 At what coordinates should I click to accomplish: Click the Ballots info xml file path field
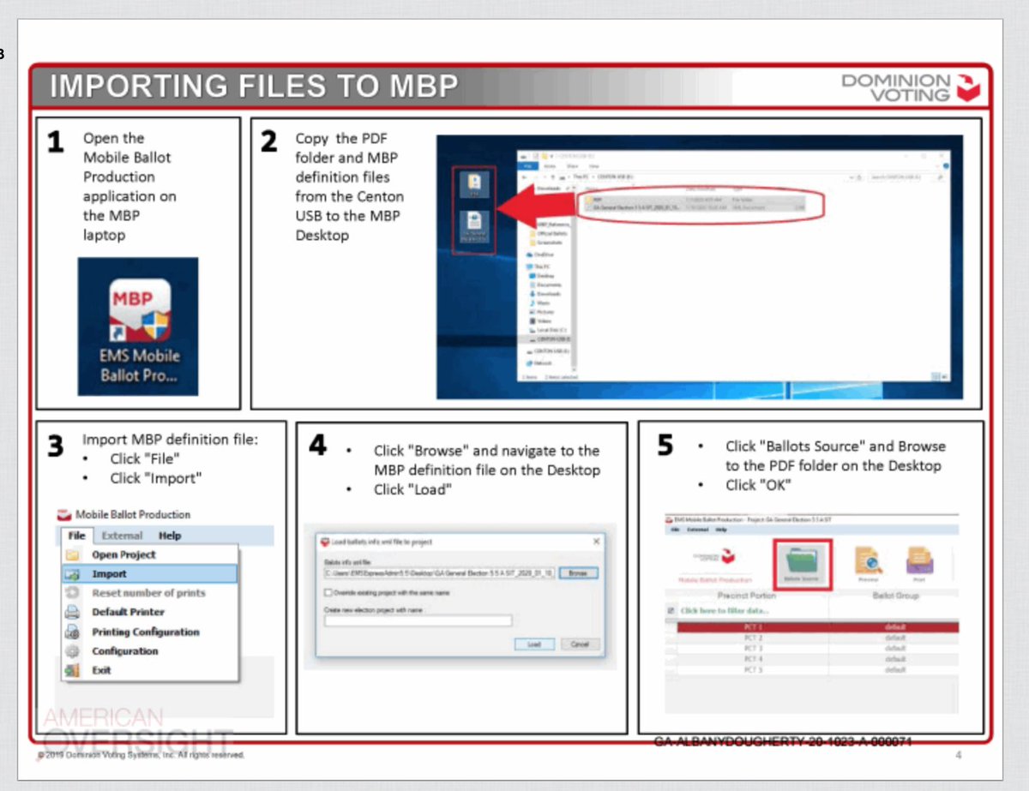(439, 572)
